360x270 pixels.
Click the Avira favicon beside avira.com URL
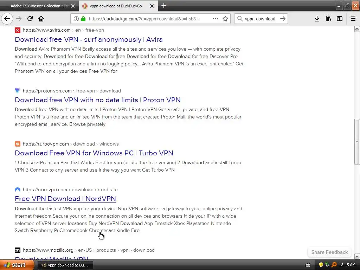pos(18,30)
